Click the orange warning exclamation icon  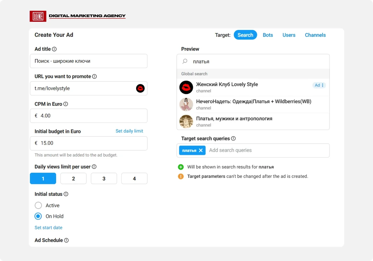181,176
